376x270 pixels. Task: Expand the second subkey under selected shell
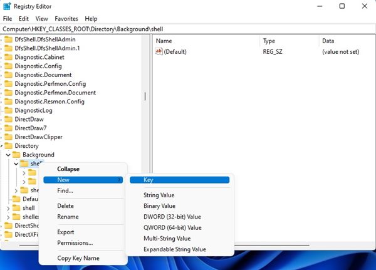pyautogui.click(x=24, y=182)
